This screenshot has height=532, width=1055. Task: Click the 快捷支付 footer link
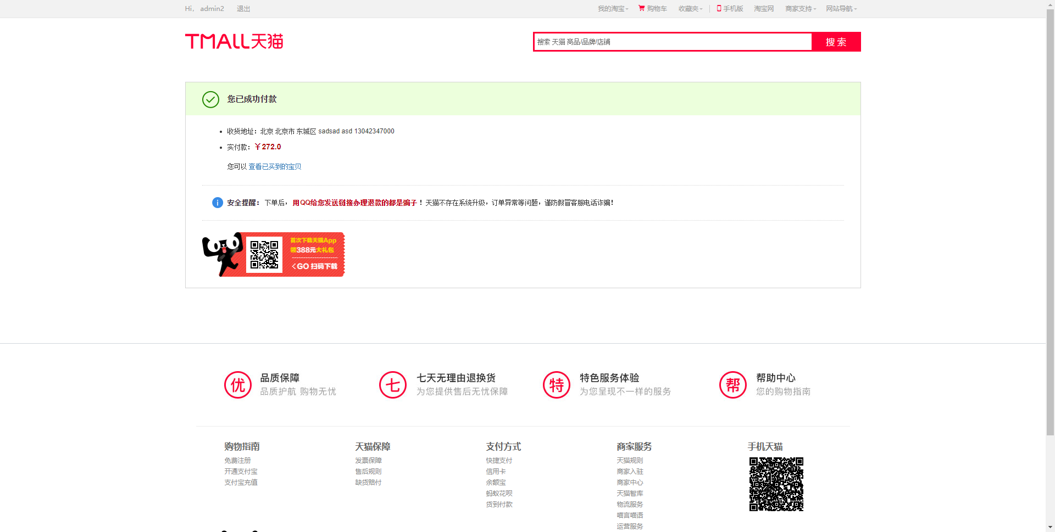point(499,461)
